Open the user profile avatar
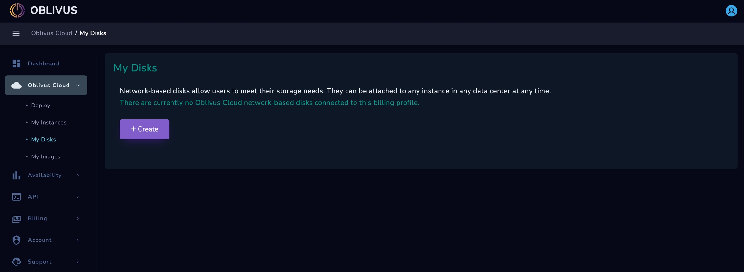The width and height of the screenshot is (744, 272). [x=731, y=11]
